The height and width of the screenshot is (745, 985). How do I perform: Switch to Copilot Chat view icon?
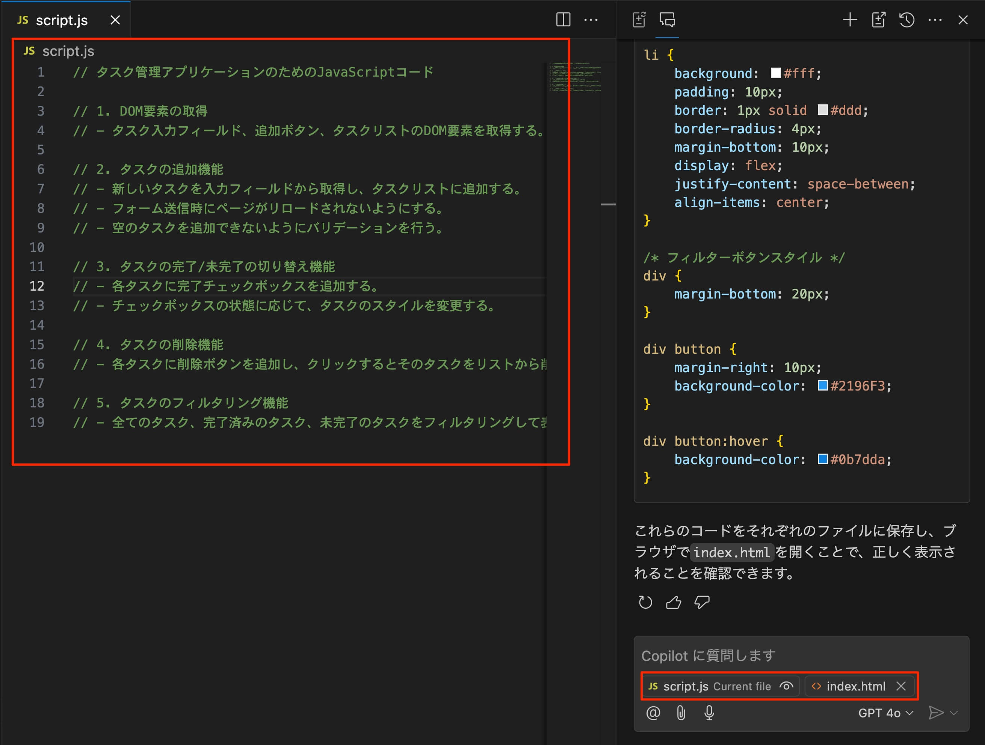(x=667, y=20)
